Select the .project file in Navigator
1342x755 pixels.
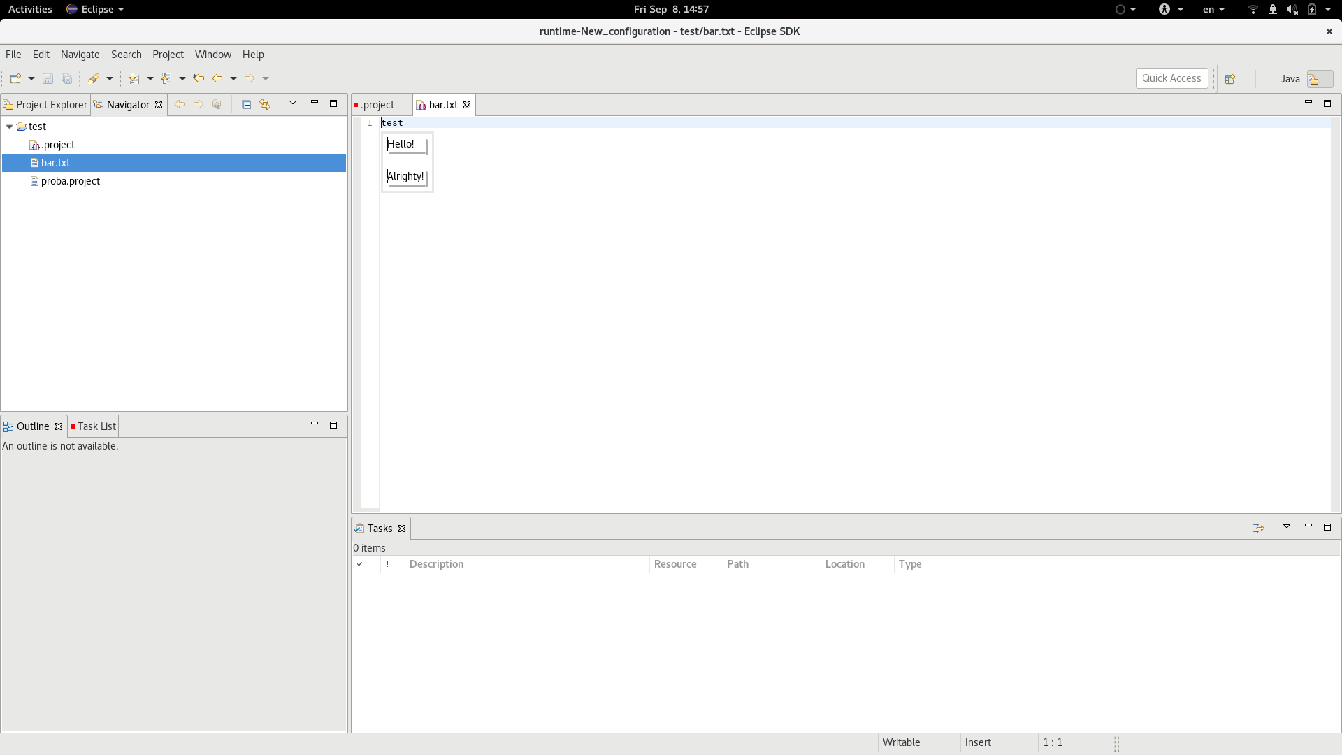pyautogui.click(x=52, y=145)
